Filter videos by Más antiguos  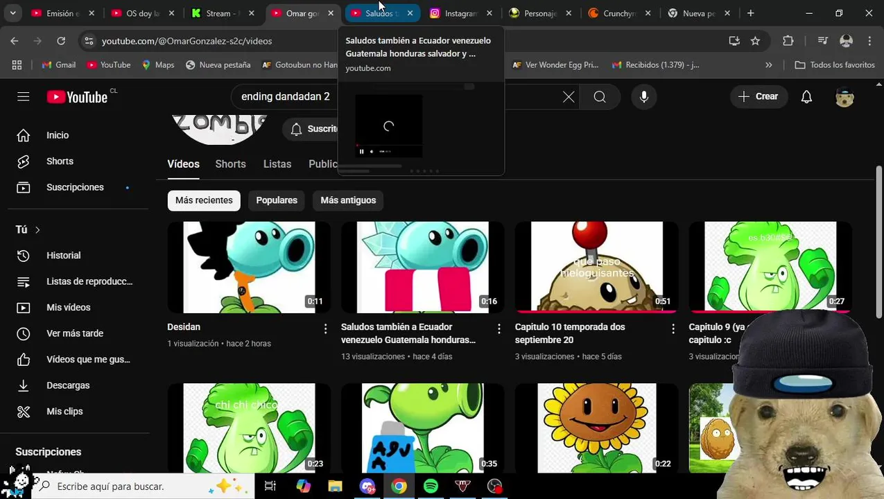[x=348, y=200]
